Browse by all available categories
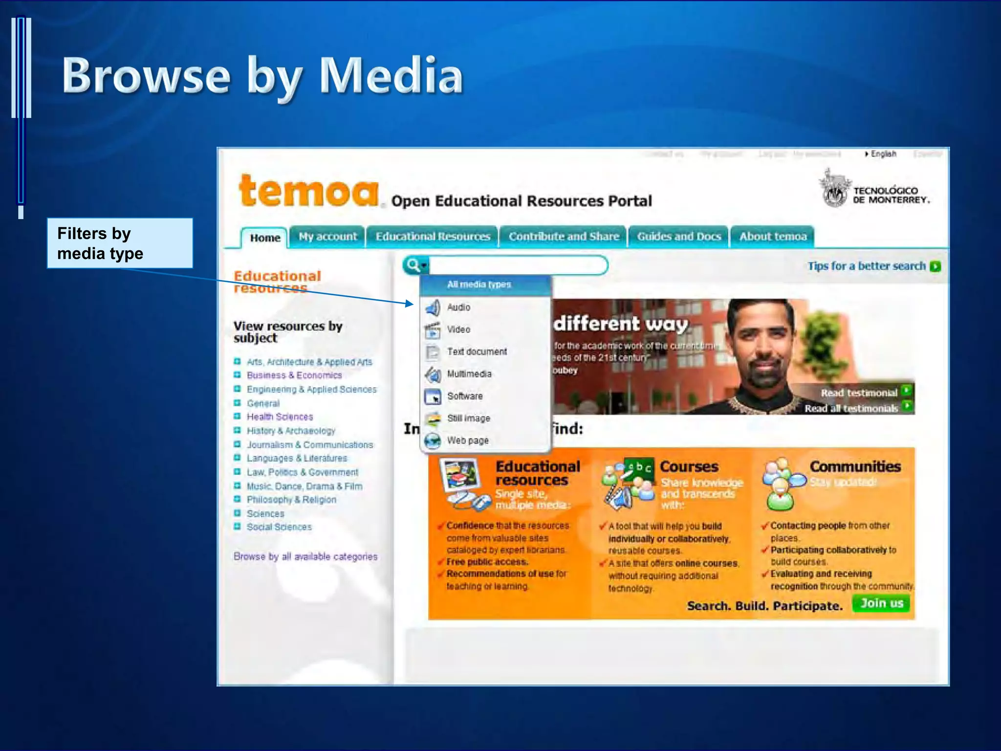The image size is (1001, 751). [x=305, y=557]
